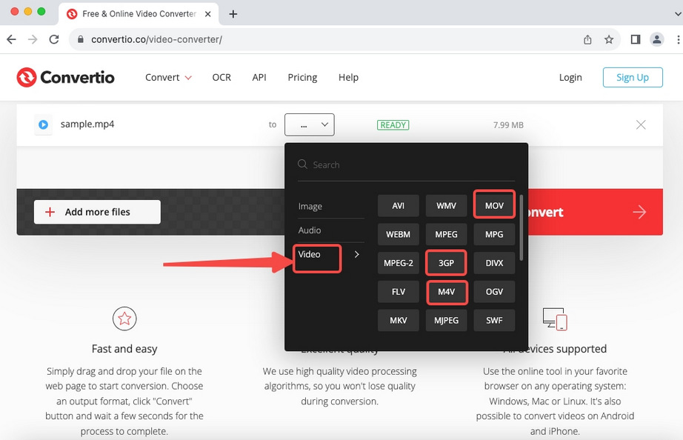Open the browser side panel icon
Viewport: 683px width, 440px height.
coord(636,40)
